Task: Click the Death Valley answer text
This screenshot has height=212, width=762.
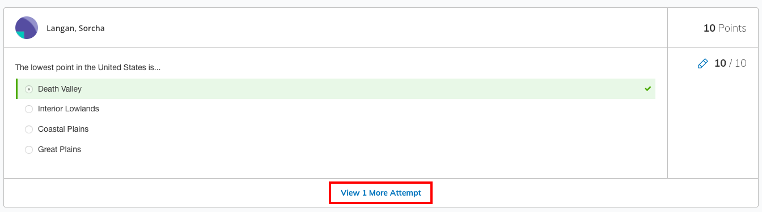Action: pos(60,89)
